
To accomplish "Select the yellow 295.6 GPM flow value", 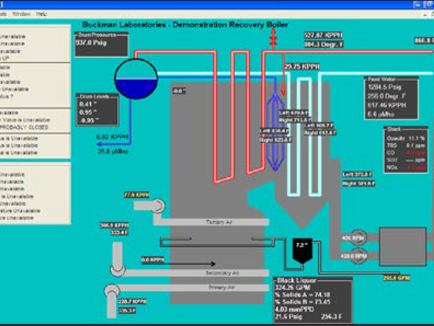I will (x=397, y=278).
